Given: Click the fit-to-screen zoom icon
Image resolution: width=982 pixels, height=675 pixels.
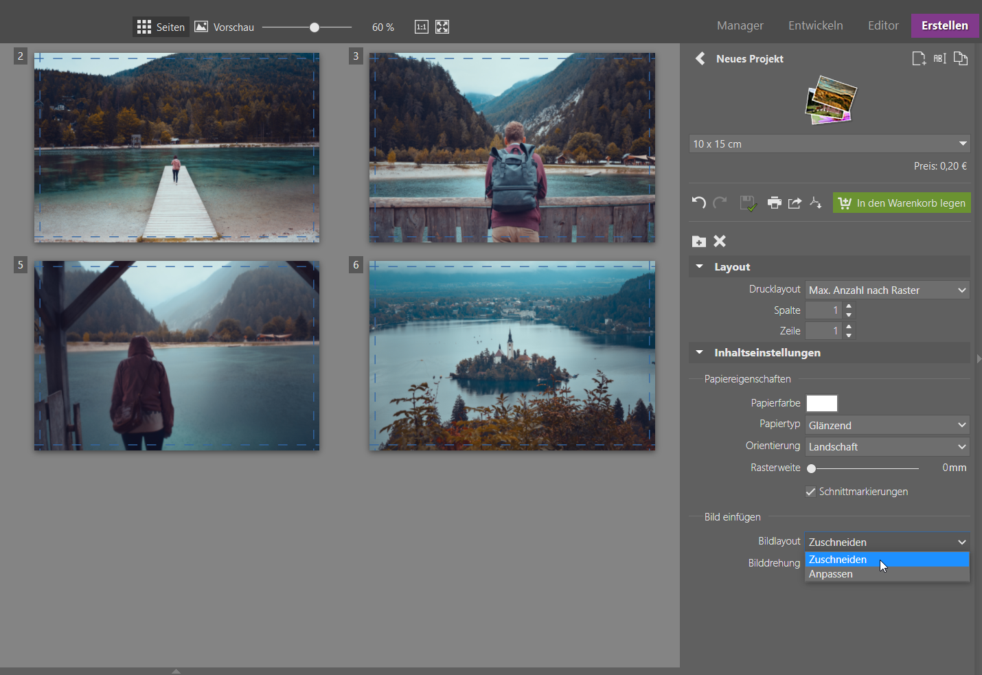Looking at the screenshot, I should 442,27.
